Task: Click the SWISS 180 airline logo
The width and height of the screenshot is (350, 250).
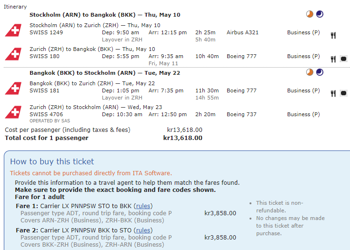Action: tap(13, 53)
